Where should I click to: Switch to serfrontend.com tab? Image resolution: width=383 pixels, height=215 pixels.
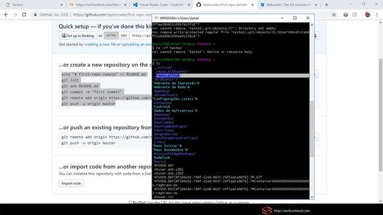98,5
